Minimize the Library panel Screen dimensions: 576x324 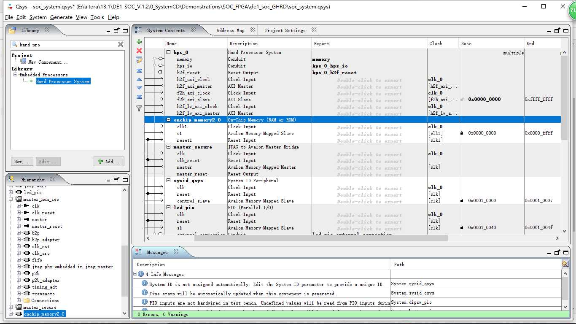(108, 31)
